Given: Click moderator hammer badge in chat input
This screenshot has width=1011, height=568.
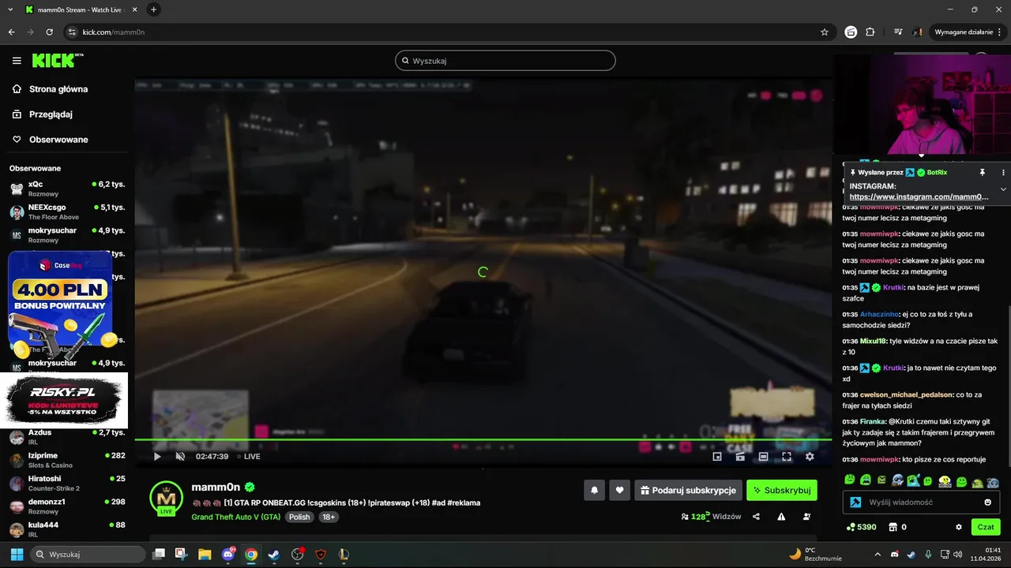Looking at the screenshot, I should pyautogui.click(x=855, y=503).
